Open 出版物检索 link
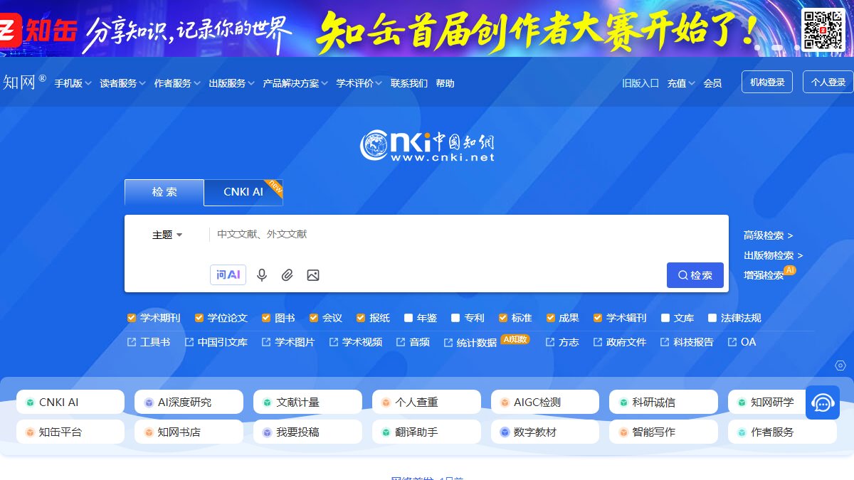Image resolution: width=854 pixels, height=480 pixels. click(x=773, y=255)
